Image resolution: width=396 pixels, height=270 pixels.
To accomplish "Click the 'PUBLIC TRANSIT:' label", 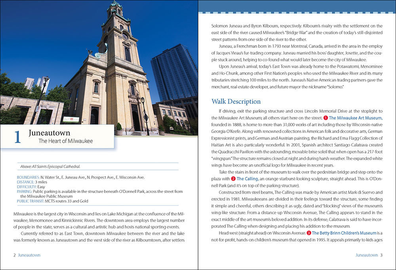I will point(30,201).
